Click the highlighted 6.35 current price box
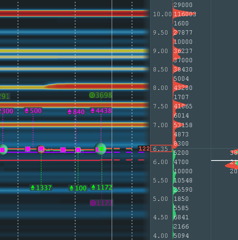 (x=161, y=149)
